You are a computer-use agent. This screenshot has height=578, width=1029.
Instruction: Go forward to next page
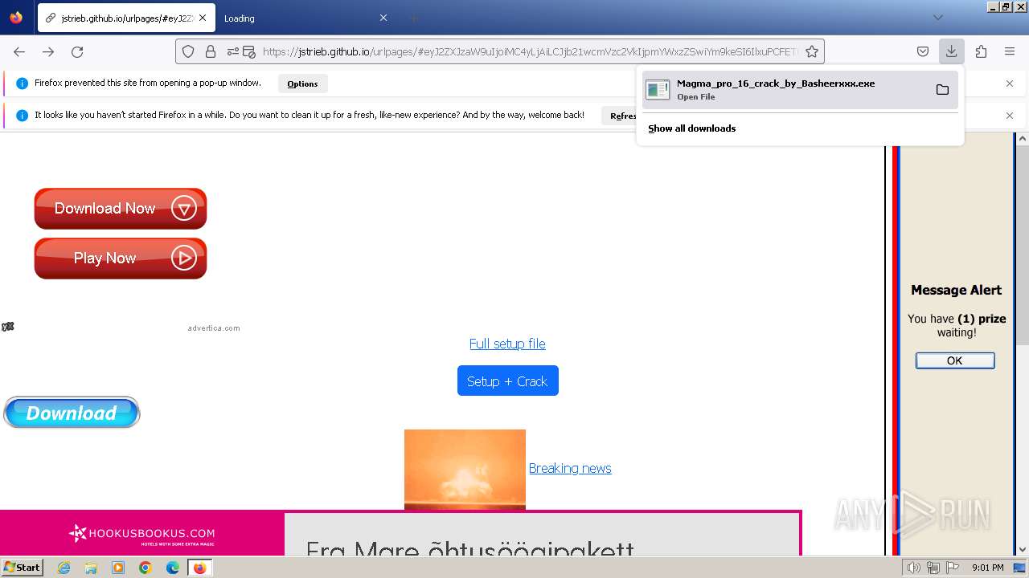pyautogui.click(x=48, y=51)
